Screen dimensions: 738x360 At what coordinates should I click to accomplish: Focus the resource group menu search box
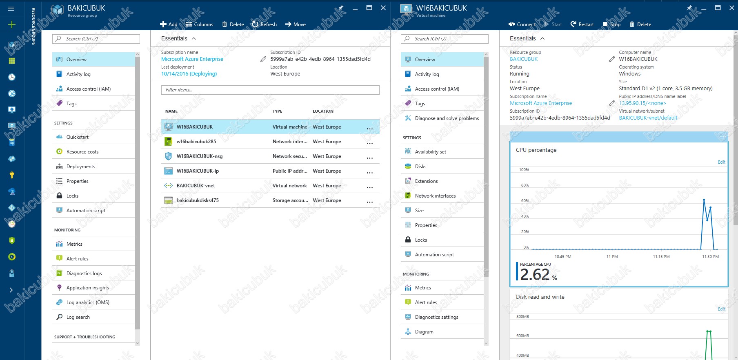[96, 39]
